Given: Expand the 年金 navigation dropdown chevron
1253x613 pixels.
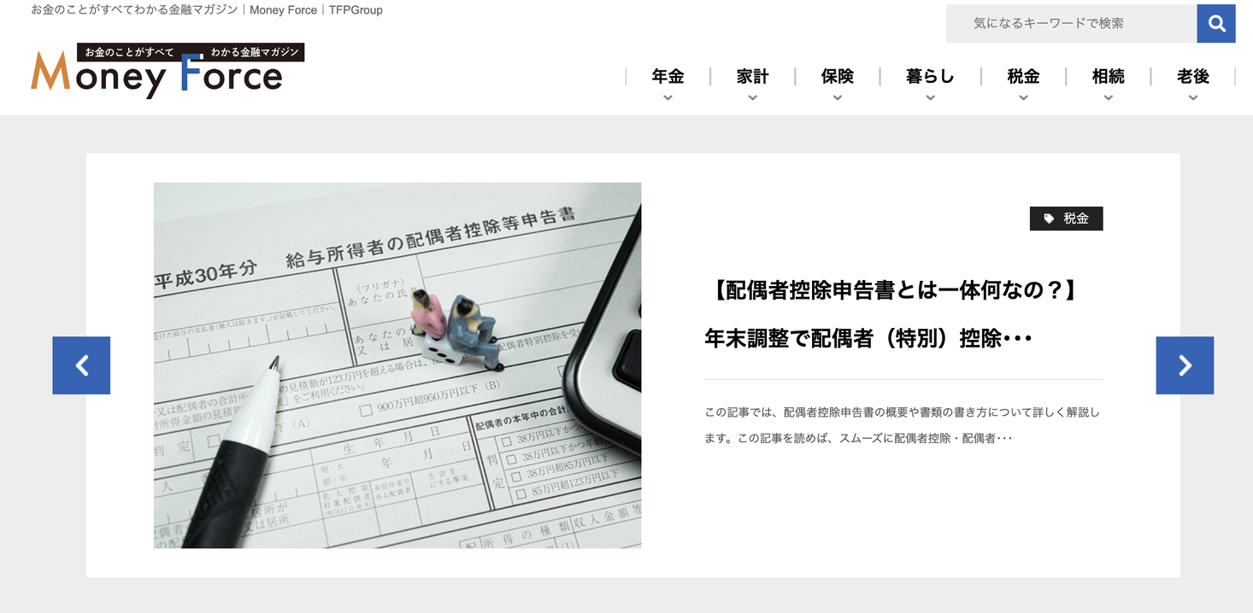Looking at the screenshot, I should [x=667, y=98].
